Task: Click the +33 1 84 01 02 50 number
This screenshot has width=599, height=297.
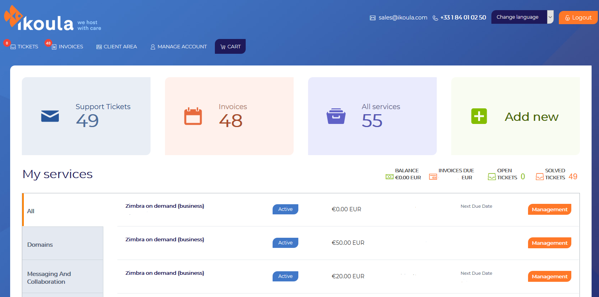Action: point(463,18)
